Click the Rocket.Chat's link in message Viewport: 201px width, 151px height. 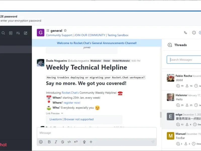click(x=70, y=93)
